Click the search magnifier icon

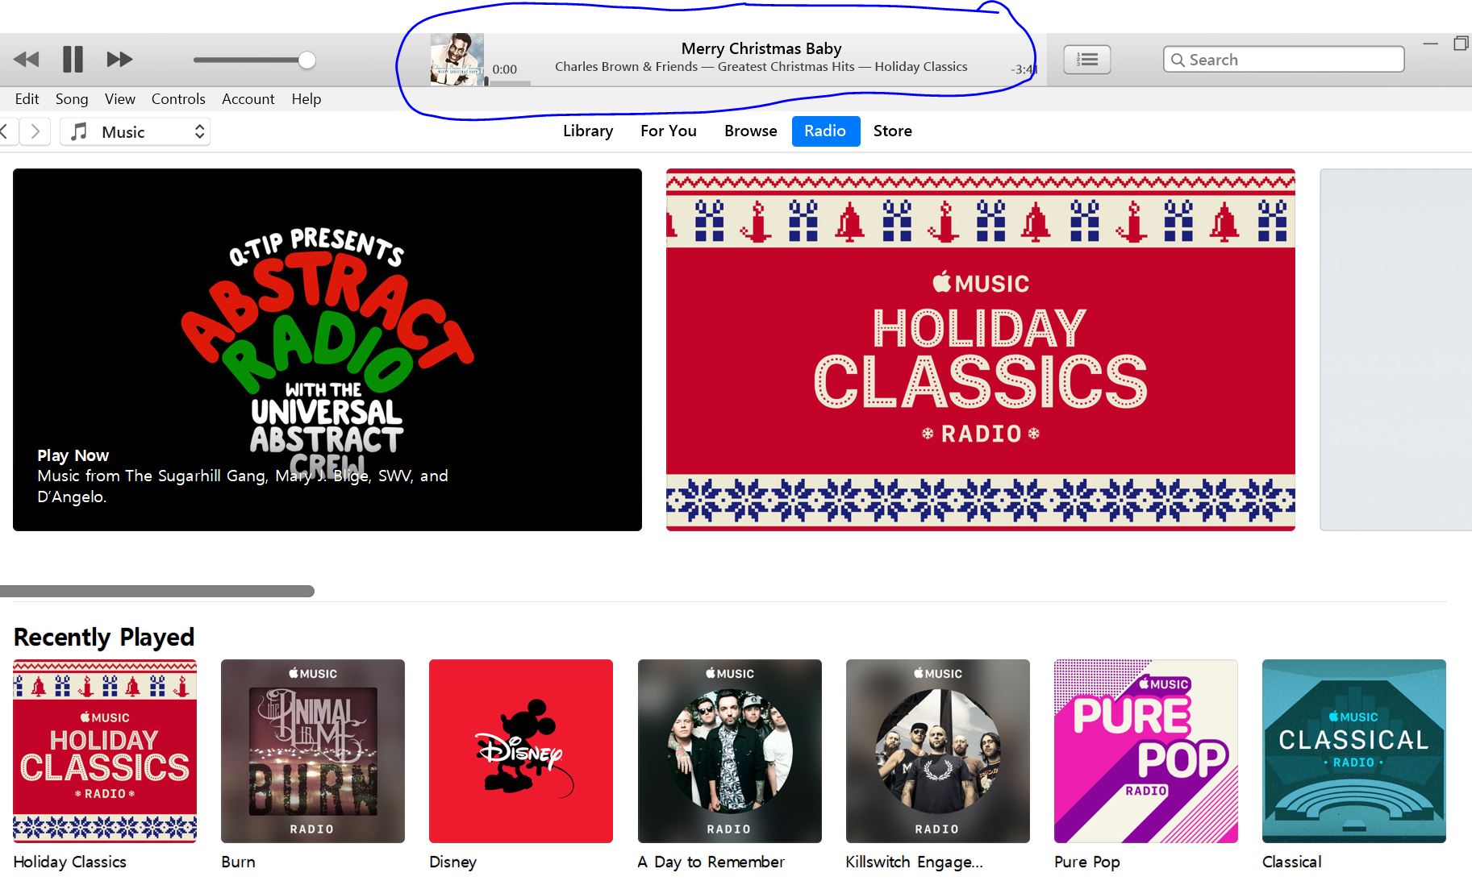pos(1178,60)
